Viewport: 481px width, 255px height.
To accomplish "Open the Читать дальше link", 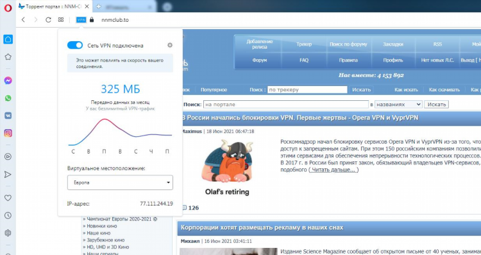I will (x=333, y=170).
